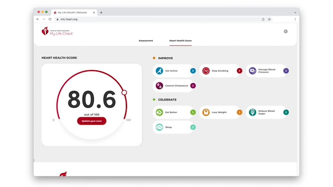The width and height of the screenshot is (333, 187).
Task: Click the 'out of 100' text
Action: point(92,115)
